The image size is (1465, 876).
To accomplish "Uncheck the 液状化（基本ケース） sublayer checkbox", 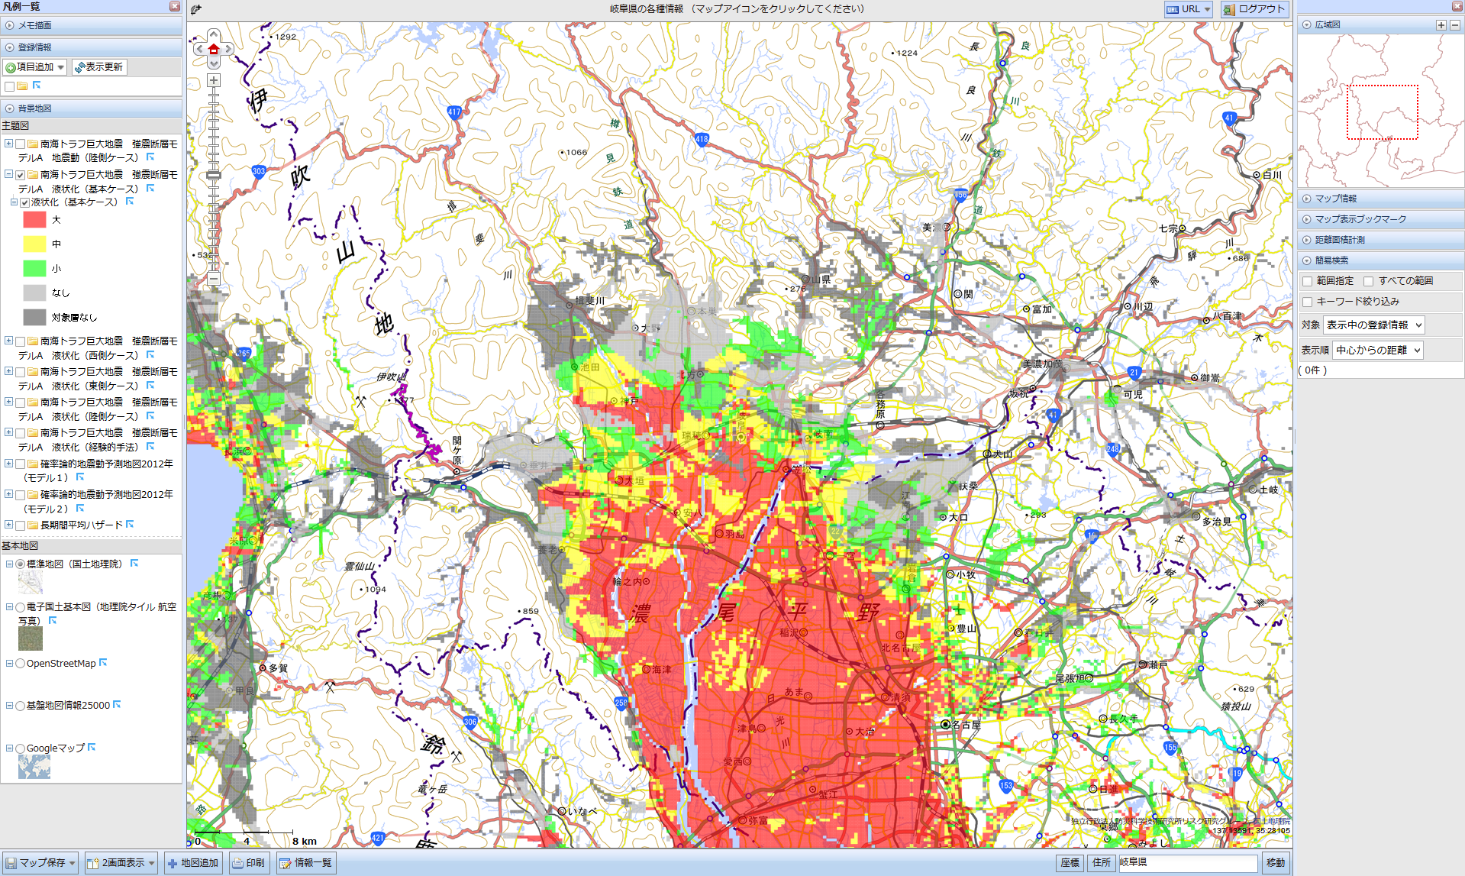I will [x=24, y=202].
